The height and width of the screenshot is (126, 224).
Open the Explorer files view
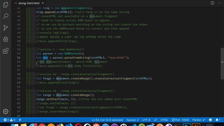coord(6,5)
